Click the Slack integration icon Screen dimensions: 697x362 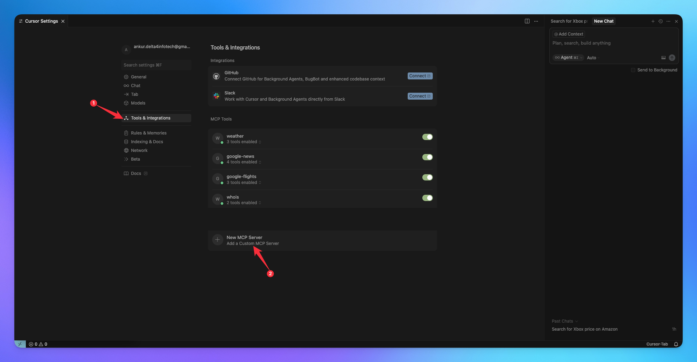(x=217, y=96)
